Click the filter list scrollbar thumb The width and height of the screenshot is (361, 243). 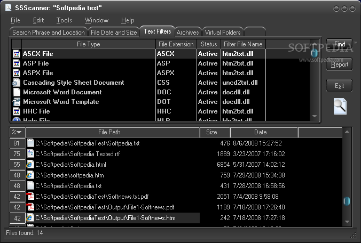(315, 53)
